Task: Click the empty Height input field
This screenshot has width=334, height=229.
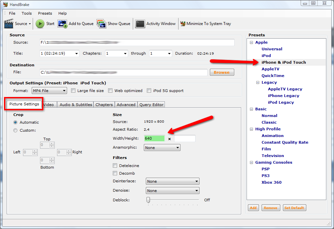Action: (185, 138)
